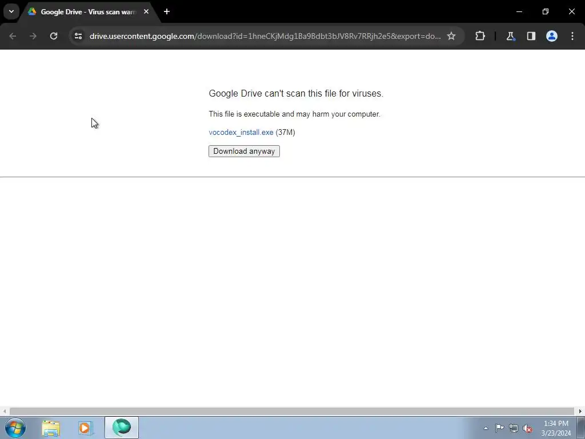Screen dimensions: 585x439
Task: Open Chrome Labs flask icon
Action: coord(510,36)
